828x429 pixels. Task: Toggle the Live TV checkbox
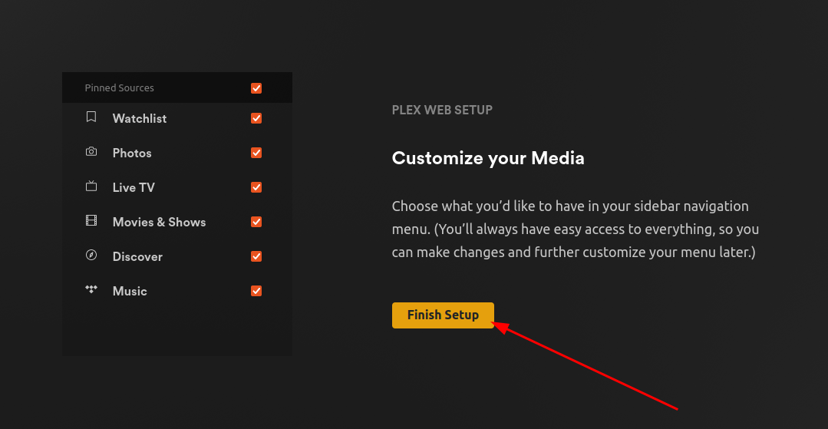pyautogui.click(x=256, y=187)
